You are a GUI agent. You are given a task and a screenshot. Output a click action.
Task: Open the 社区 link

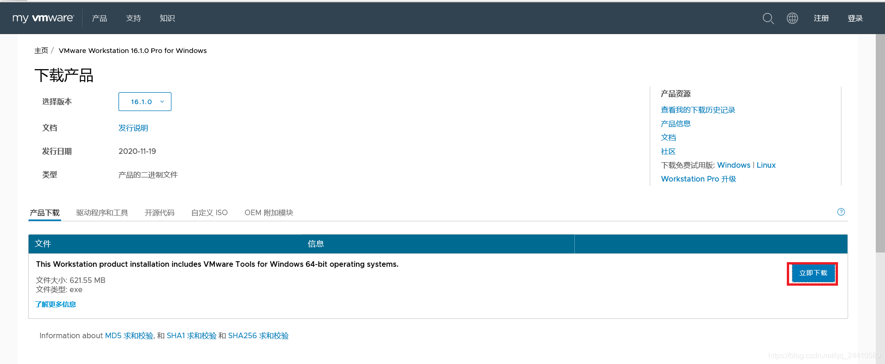[x=668, y=152]
